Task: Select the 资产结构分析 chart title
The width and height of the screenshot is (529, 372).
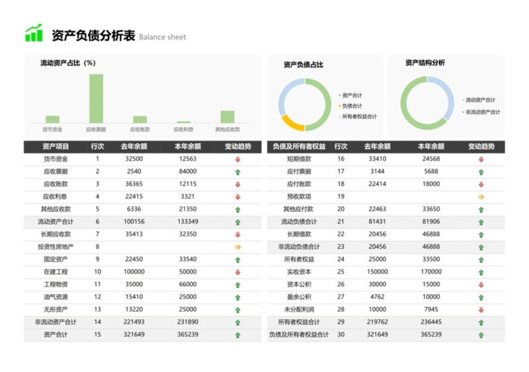Action: [x=425, y=64]
